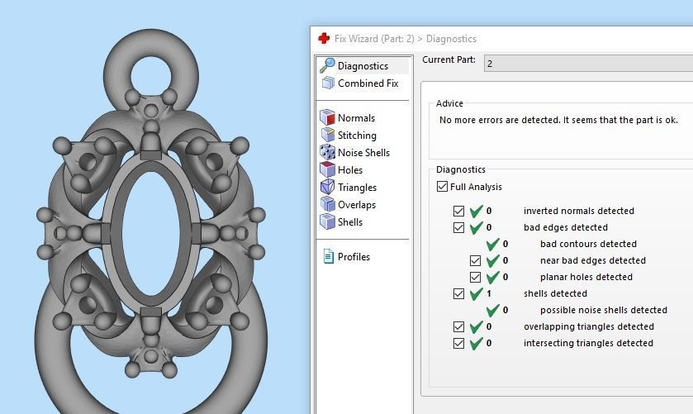The image size is (693, 414).
Task: Go to the Holes page
Action: [350, 170]
